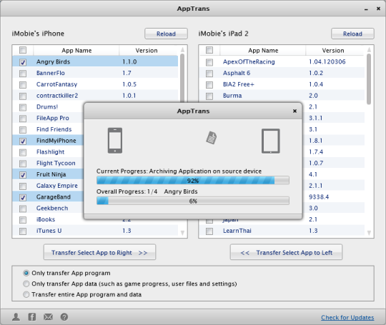Click the iPad list scrollbar thumb
The width and height of the screenshot is (386, 325).
(x=369, y=79)
